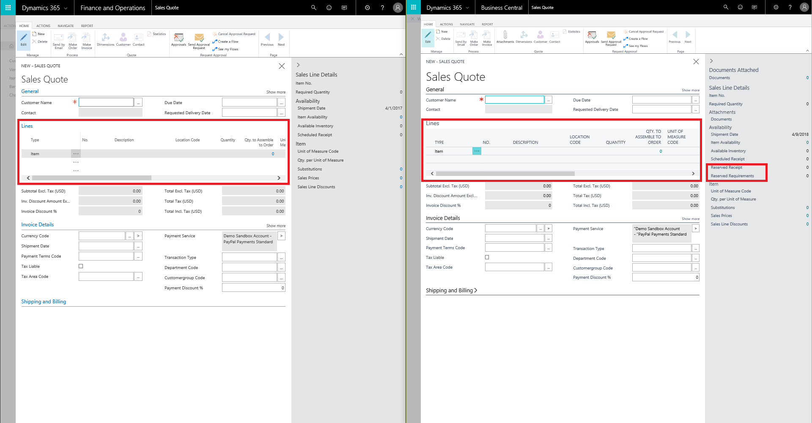Viewport: 812px width, 423px height.
Task: Click Statistics in Business Central ribbon
Action: 571,31
